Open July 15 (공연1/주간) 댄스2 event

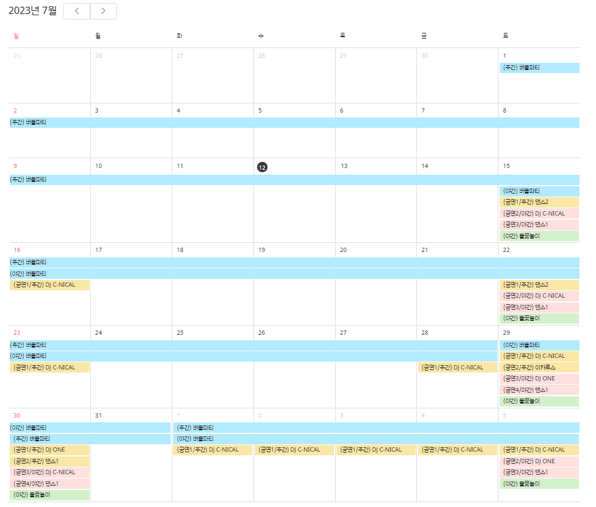point(539,202)
